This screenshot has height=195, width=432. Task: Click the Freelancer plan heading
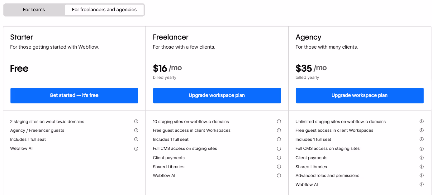coord(170,37)
